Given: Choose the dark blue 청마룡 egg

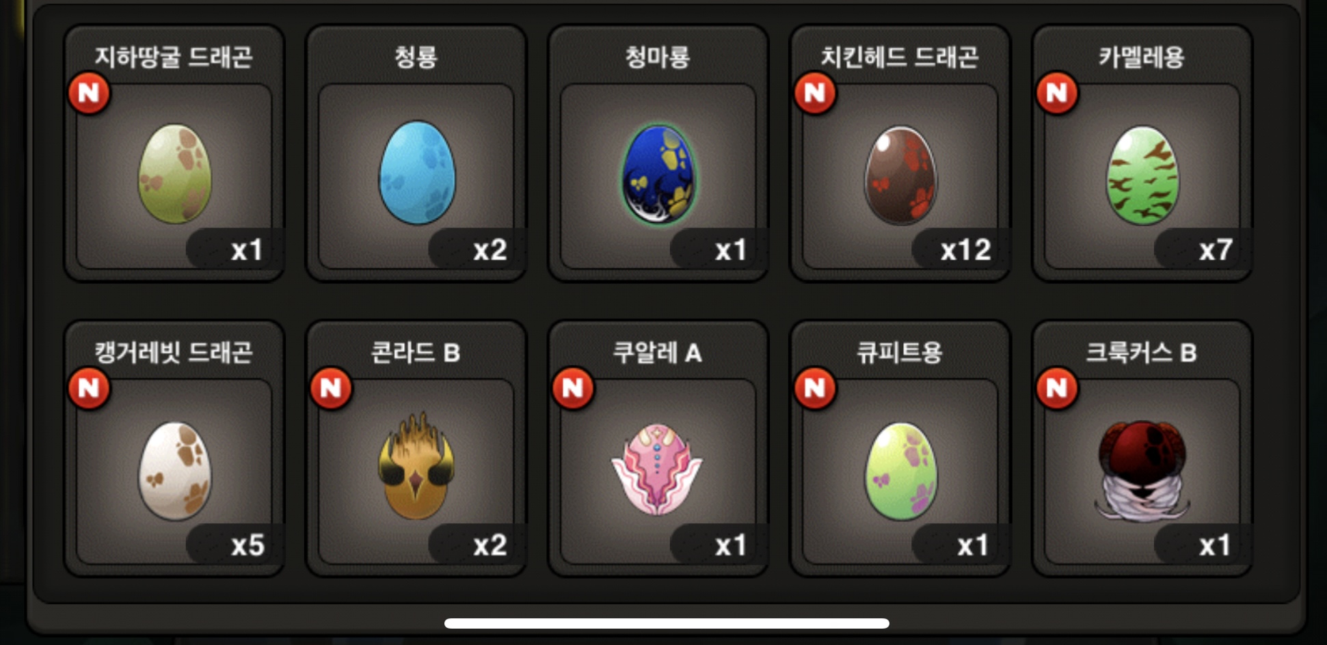Looking at the screenshot, I should pyautogui.click(x=658, y=174).
